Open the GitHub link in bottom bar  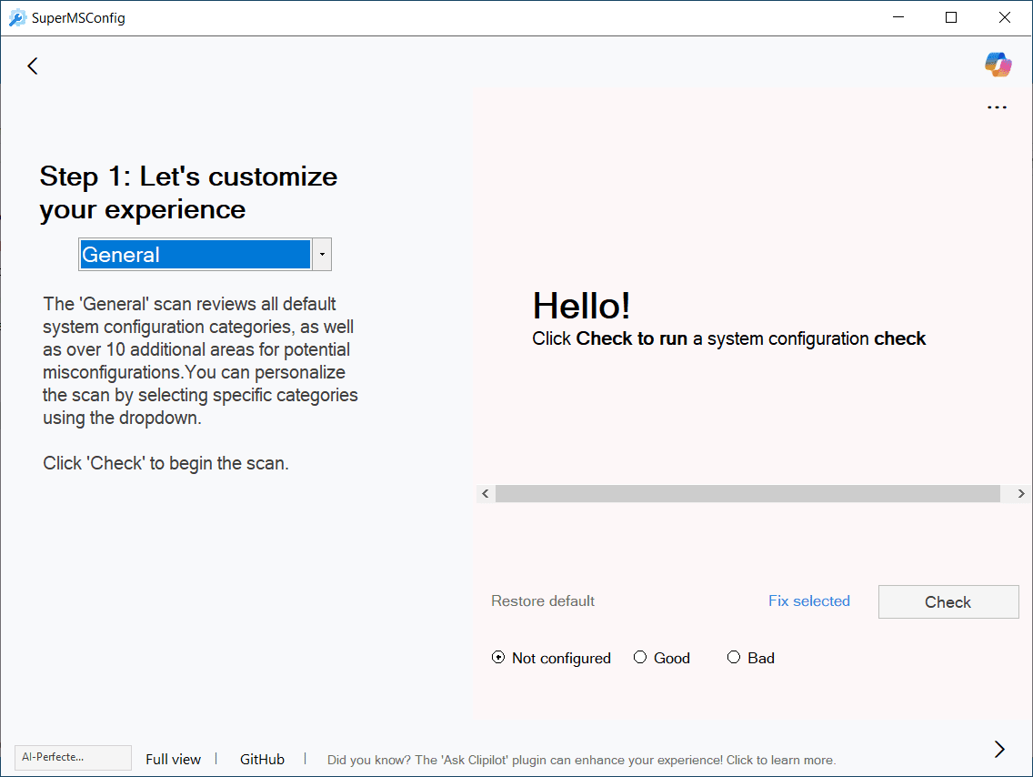coord(262,759)
